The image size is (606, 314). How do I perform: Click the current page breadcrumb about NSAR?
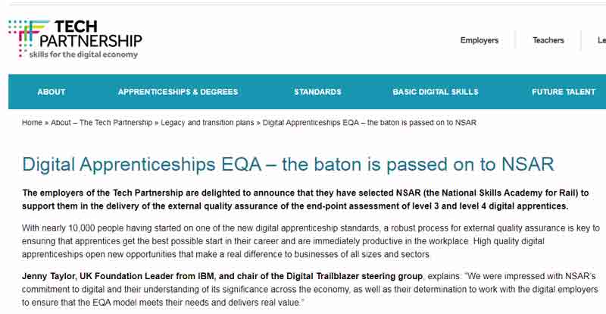tap(370, 123)
